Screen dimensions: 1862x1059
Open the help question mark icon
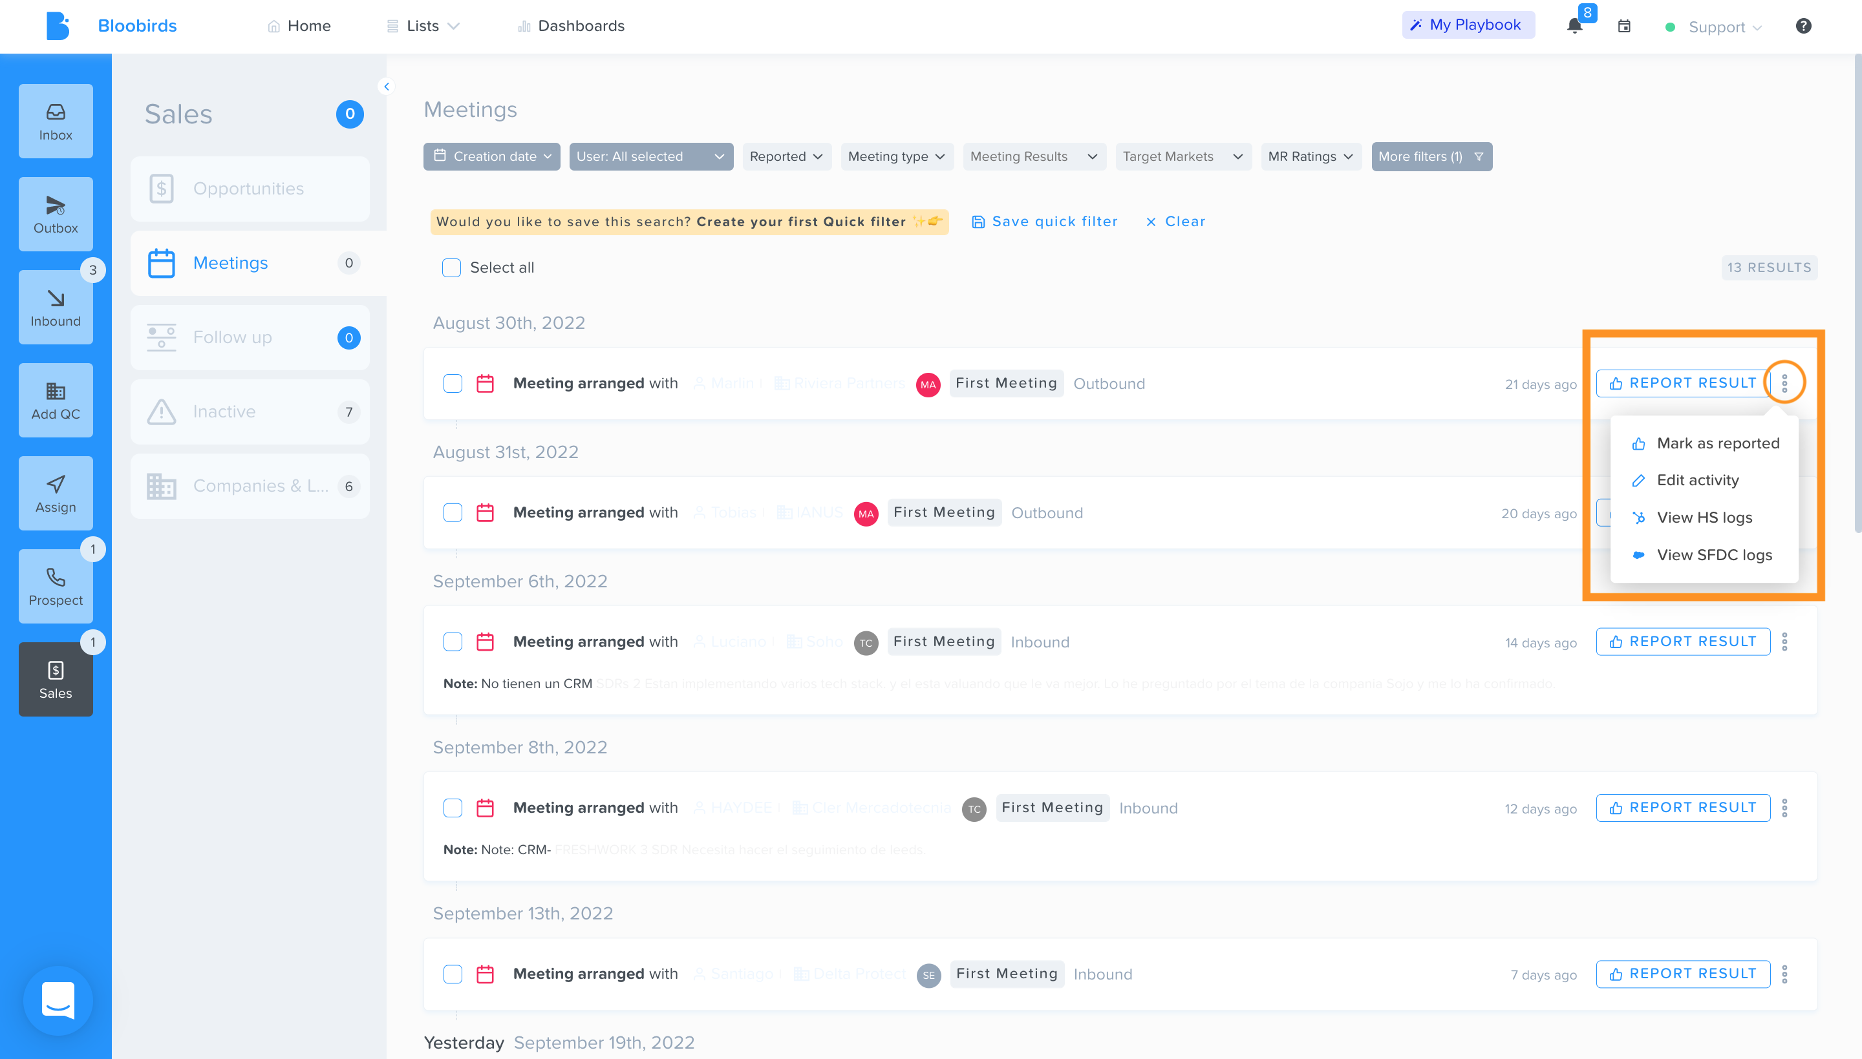[1803, 26]
